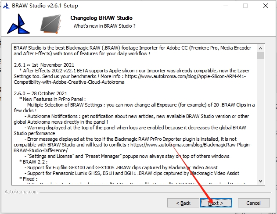277x214 pixels.
Task: Click the BRAW Studio title bar icon
Action: tap(6, 6)
